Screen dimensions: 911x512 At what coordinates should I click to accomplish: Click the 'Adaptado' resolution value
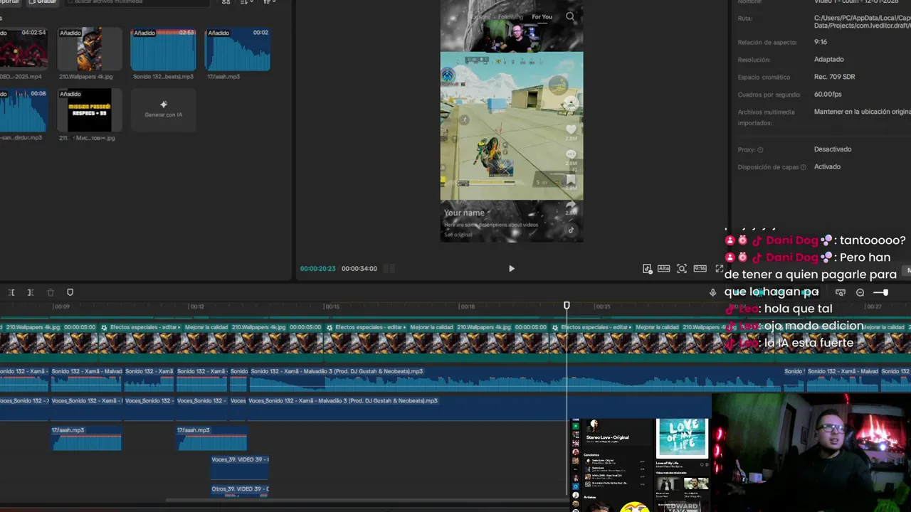[829, 60]
